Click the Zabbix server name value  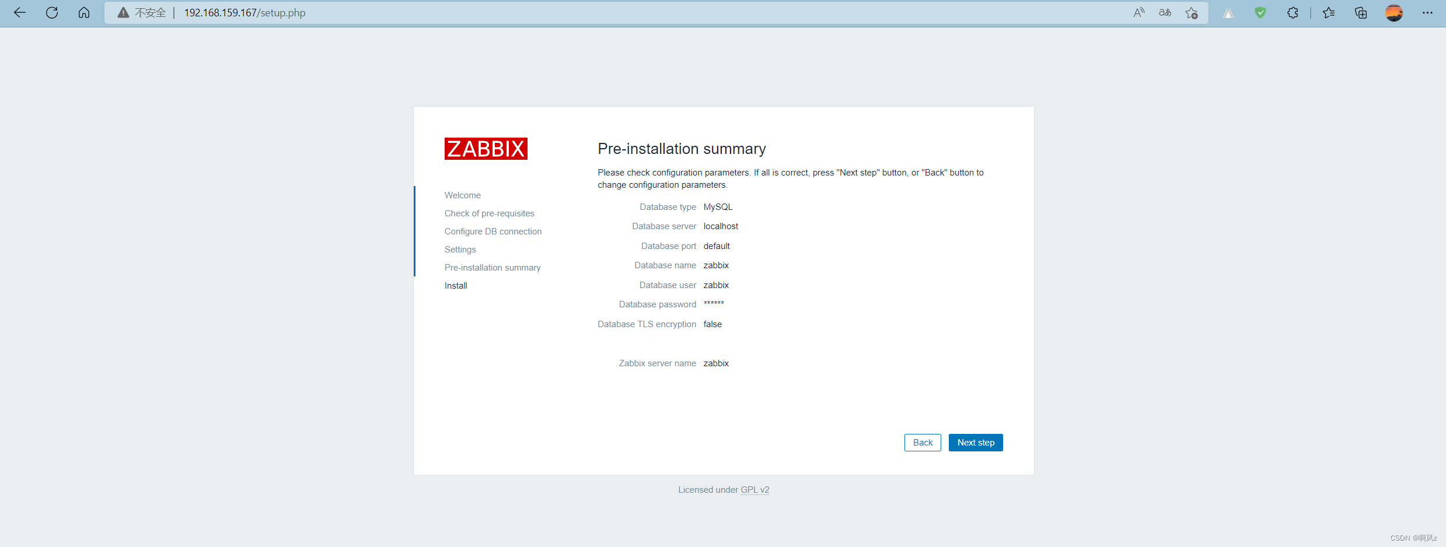point(716,363)
